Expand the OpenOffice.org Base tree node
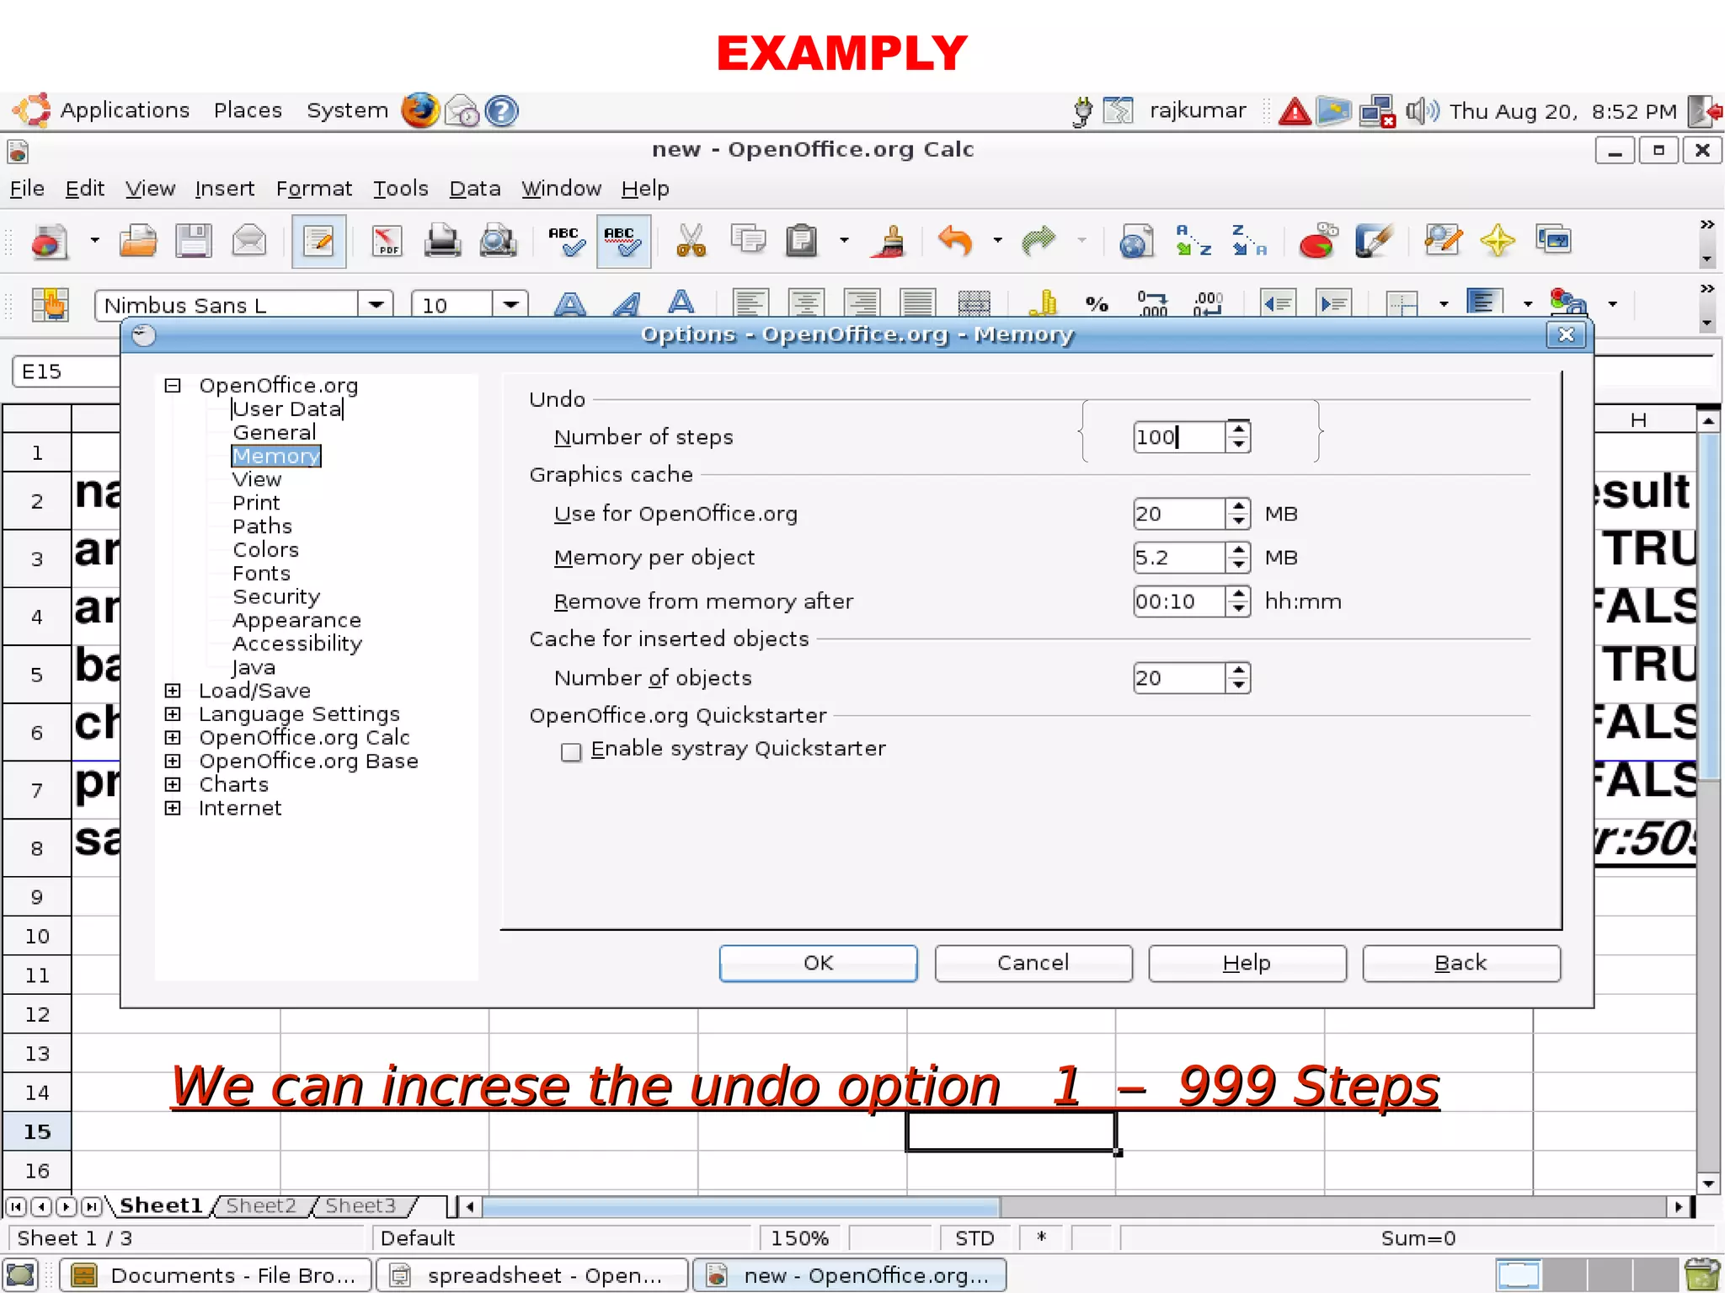The height and width of the screenshot is (1293, 1725). point(173,761)
